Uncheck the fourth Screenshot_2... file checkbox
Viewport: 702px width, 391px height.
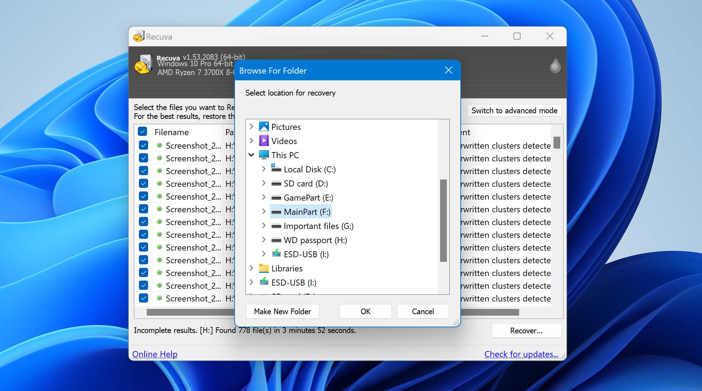point(144,184)
